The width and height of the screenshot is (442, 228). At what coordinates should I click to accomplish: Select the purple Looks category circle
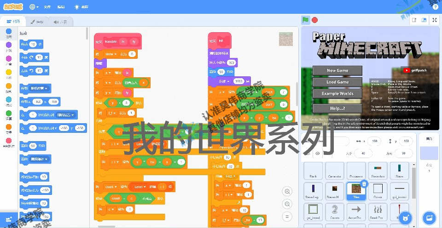[9, 45]
